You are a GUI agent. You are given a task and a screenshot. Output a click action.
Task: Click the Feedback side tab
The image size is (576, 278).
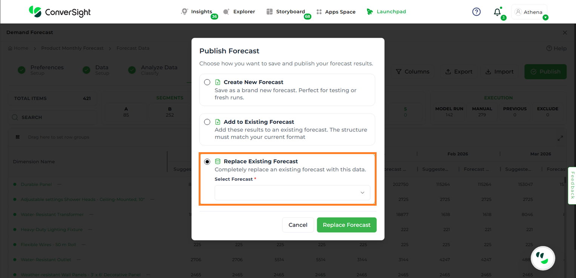572,185
